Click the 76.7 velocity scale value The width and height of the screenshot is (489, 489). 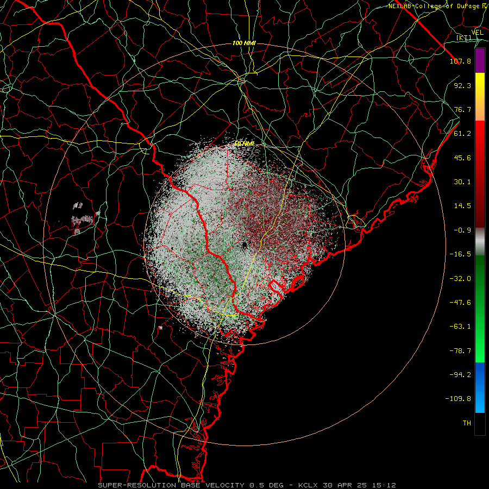point(462,109)
